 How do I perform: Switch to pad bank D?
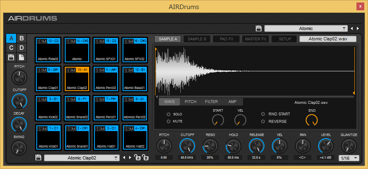pyautogui.click(x=21, y=48)
